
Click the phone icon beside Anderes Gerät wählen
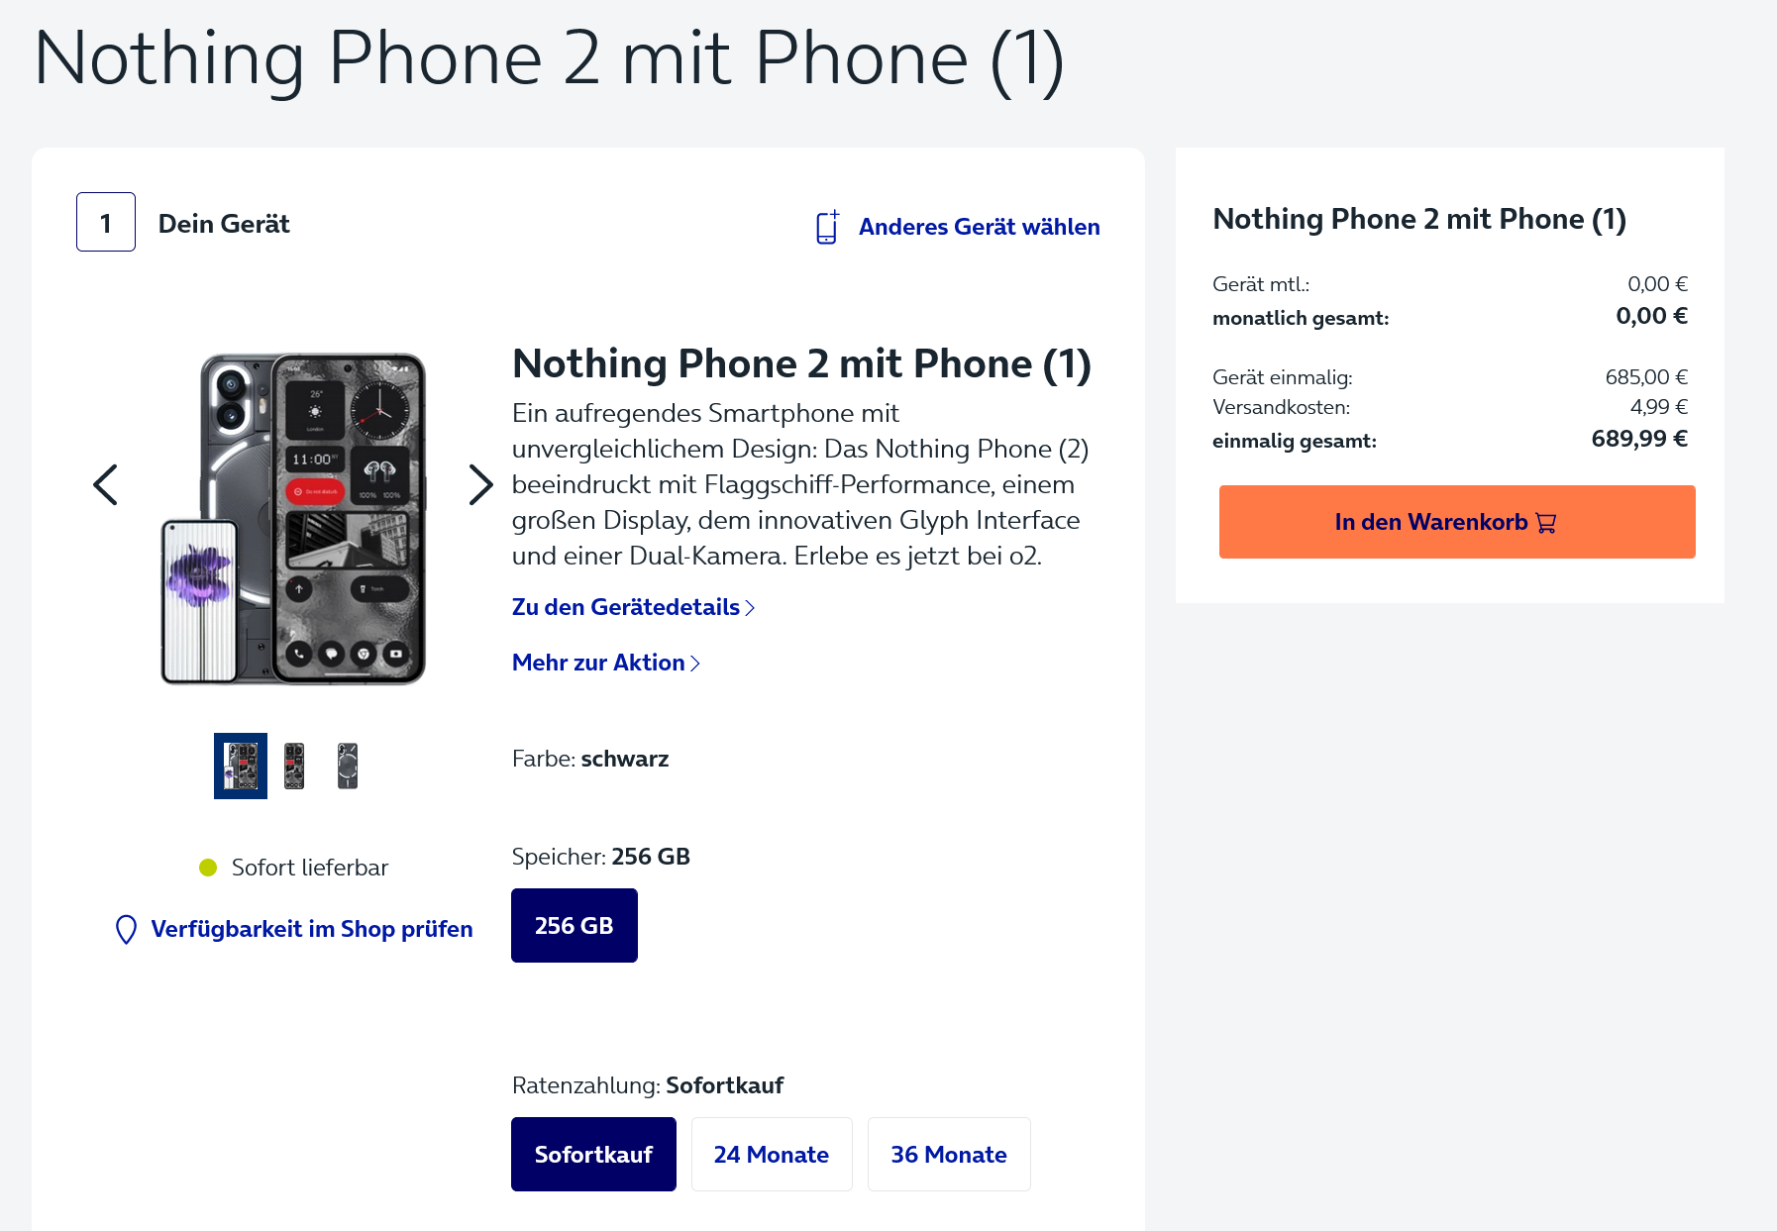(827, 227)
